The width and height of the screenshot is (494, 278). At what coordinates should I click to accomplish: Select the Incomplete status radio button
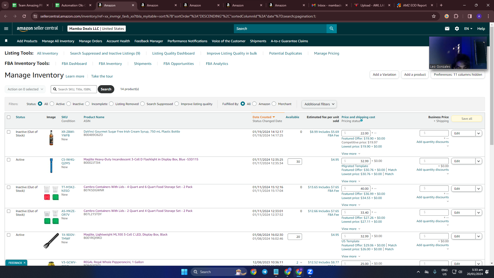pos(87,104)
